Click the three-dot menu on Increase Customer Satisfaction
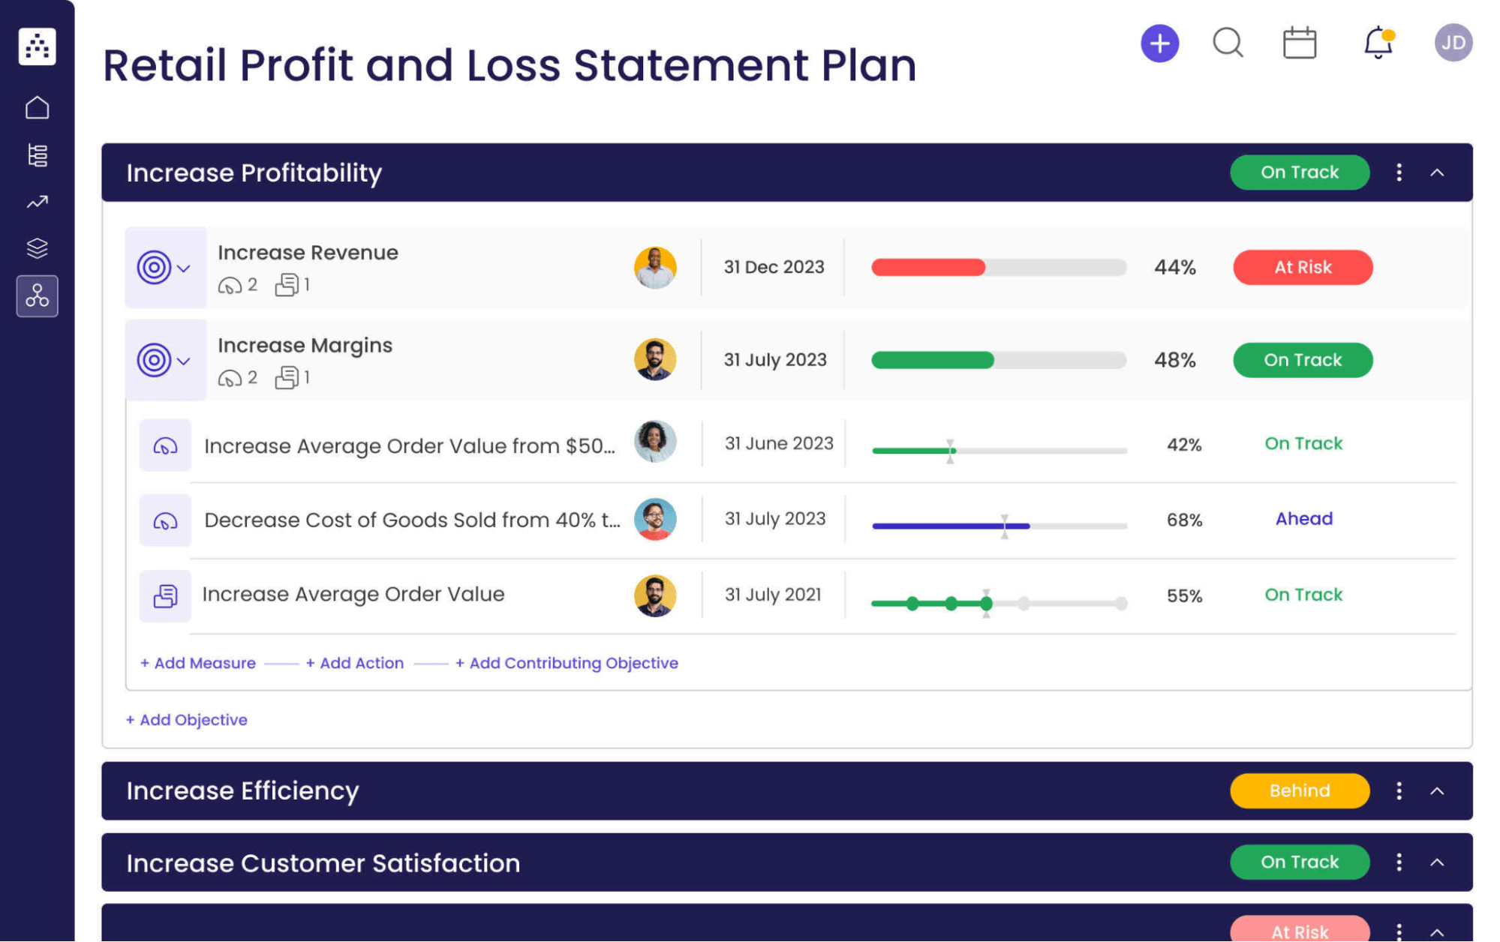 [x=1400, y=862]
